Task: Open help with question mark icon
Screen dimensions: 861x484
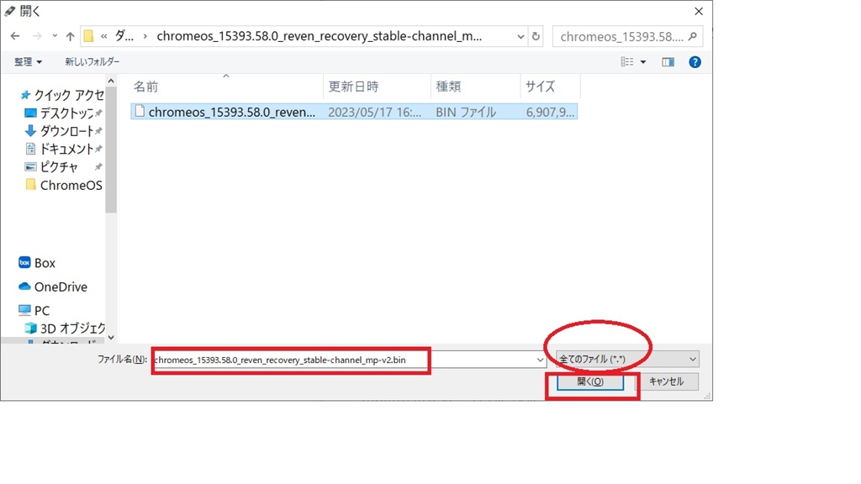Action: click(x=695, y=62)
